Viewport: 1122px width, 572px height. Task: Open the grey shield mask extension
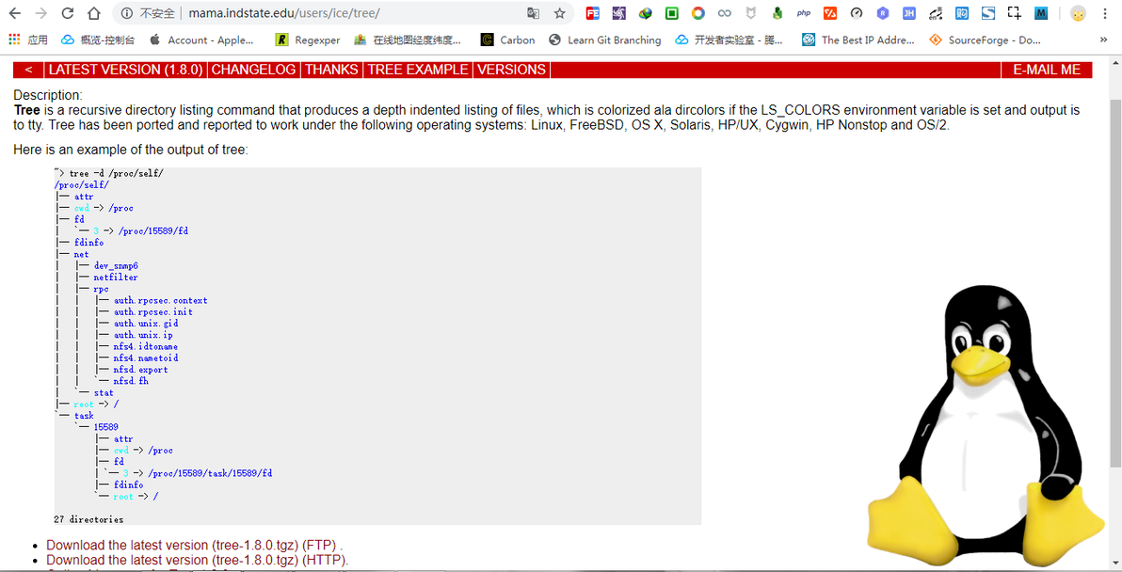coord(750,13)
